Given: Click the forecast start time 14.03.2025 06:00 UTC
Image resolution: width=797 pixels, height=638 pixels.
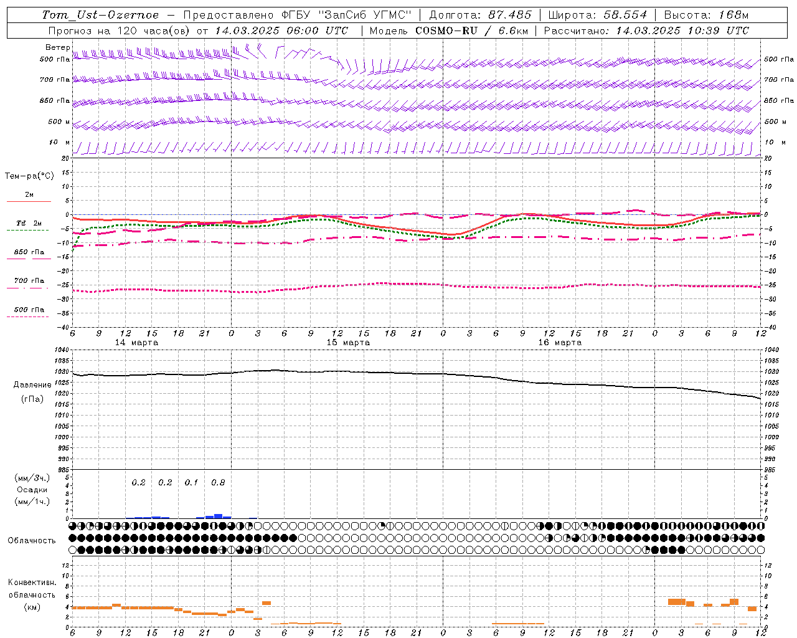Looking at the screenshot, I should [281, 31].
